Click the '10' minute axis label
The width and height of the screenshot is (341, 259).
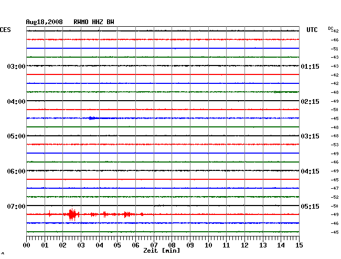click(x=208, y=245)
